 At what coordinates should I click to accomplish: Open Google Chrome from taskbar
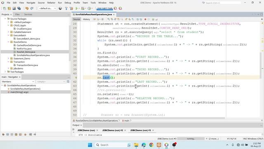tap(151, 145)
